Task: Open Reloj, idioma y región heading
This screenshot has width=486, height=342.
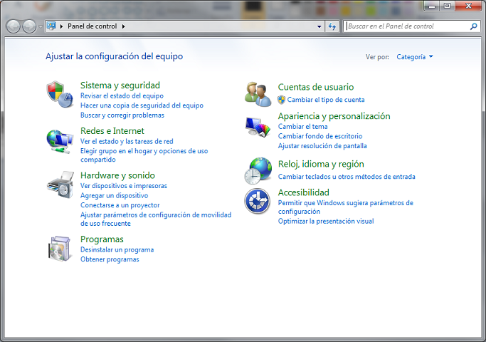Action: pyautogui.click(x=321, y=164)
